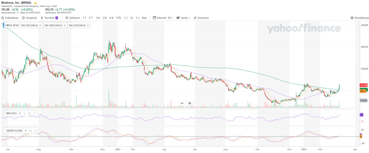This screenshot has width=369, height=153.
Task: Click the red 111.98 price tag
Action: 364,85
